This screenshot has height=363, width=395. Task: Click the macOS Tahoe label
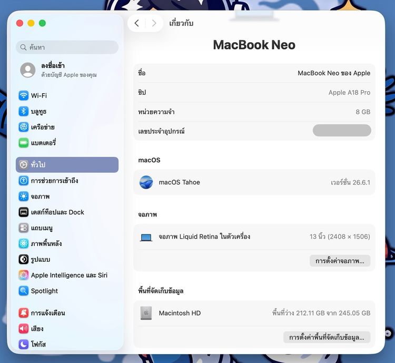[x=180, y=182]
